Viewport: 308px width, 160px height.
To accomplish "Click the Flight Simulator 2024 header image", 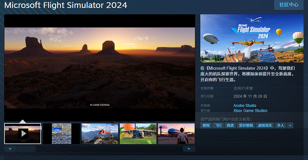I will click(252, 38).
